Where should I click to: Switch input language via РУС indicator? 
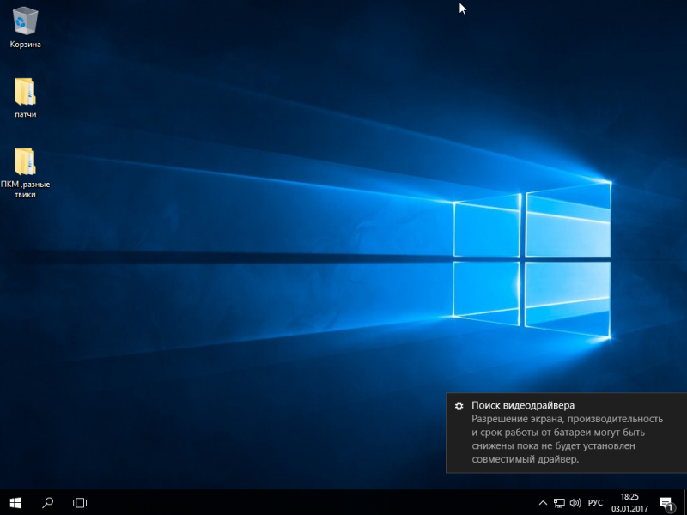(x=595, y=503)
